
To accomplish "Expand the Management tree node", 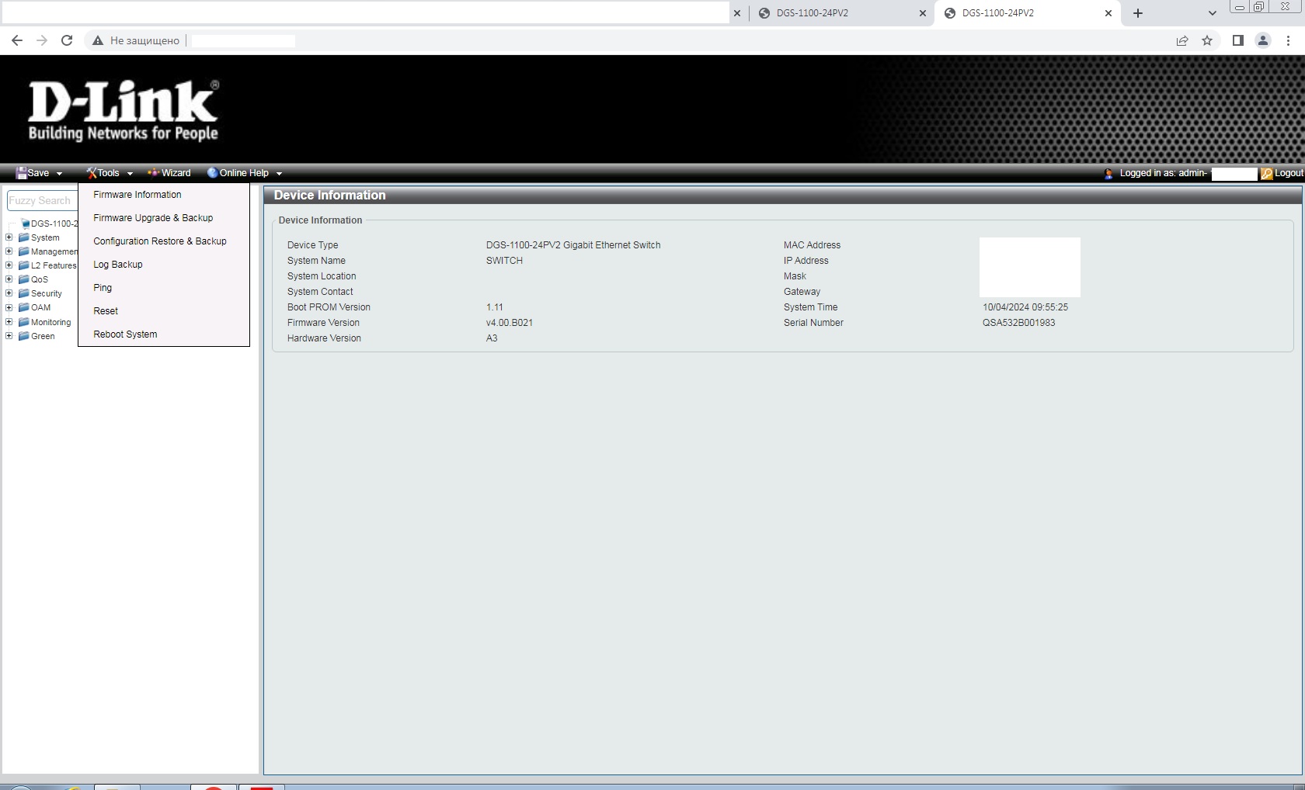I will coord(9,251).
